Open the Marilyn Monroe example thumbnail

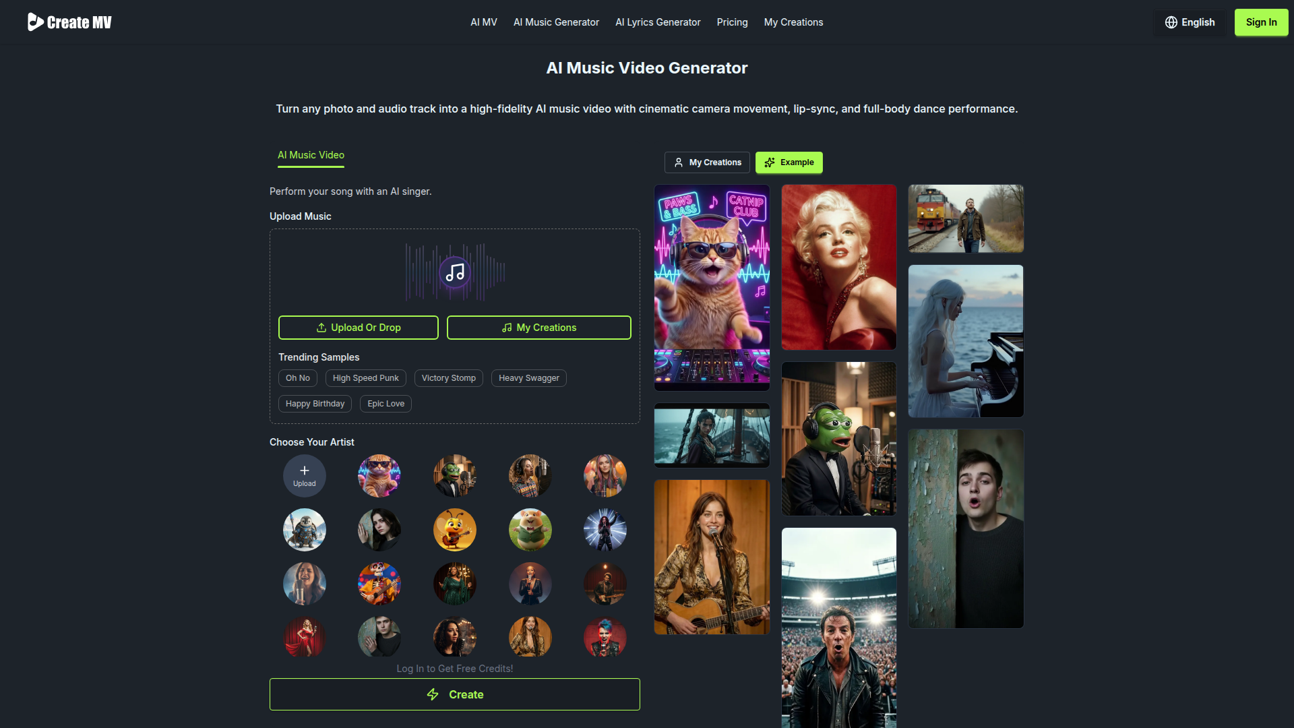[x=838, y=267]
